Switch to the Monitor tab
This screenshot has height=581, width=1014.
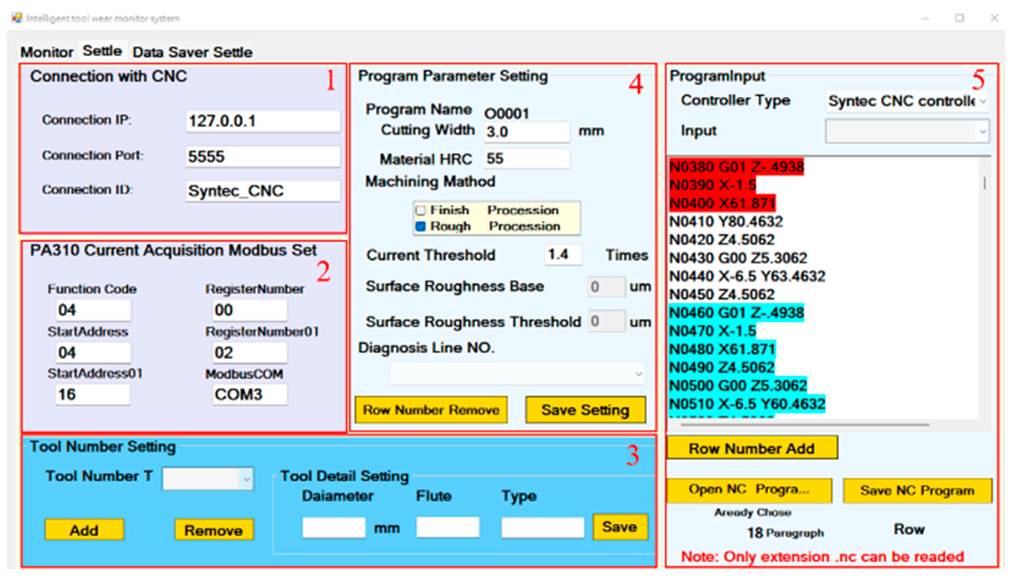pos(47,52)
